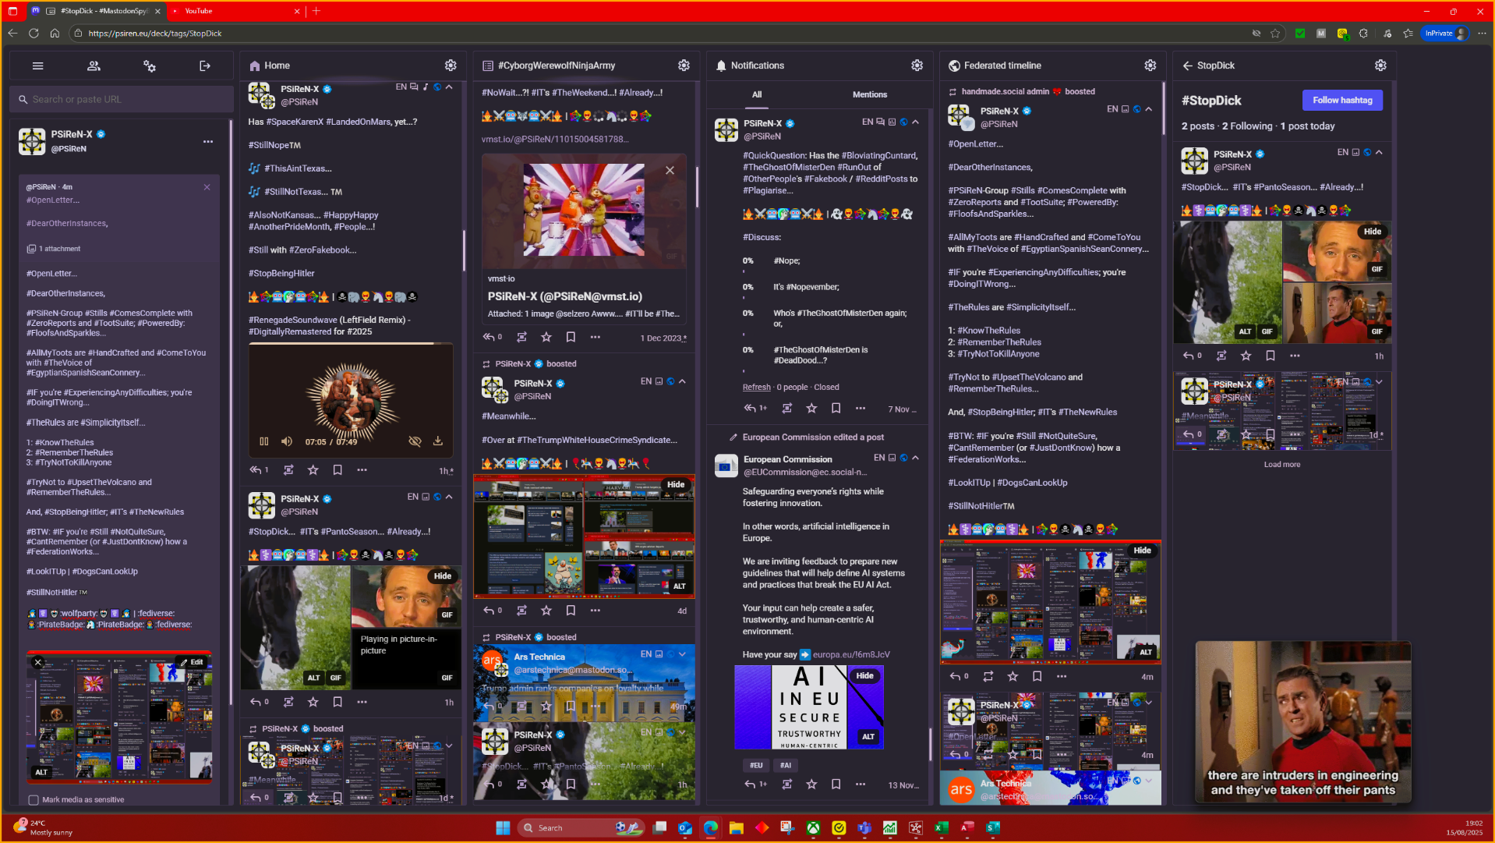
Task: Seek in the audio player progress bar
Action: click(x=351, y=343)
